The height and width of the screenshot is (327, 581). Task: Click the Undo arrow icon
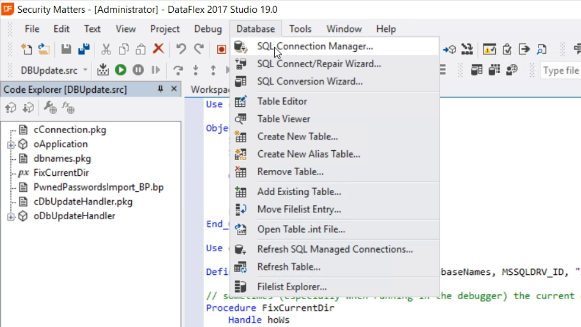[x=181, y=49]
